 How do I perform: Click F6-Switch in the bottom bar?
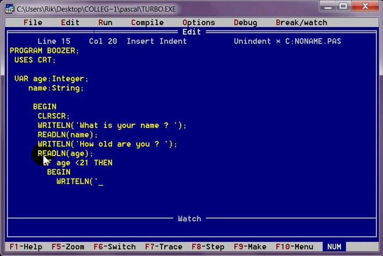click(115, 247)
